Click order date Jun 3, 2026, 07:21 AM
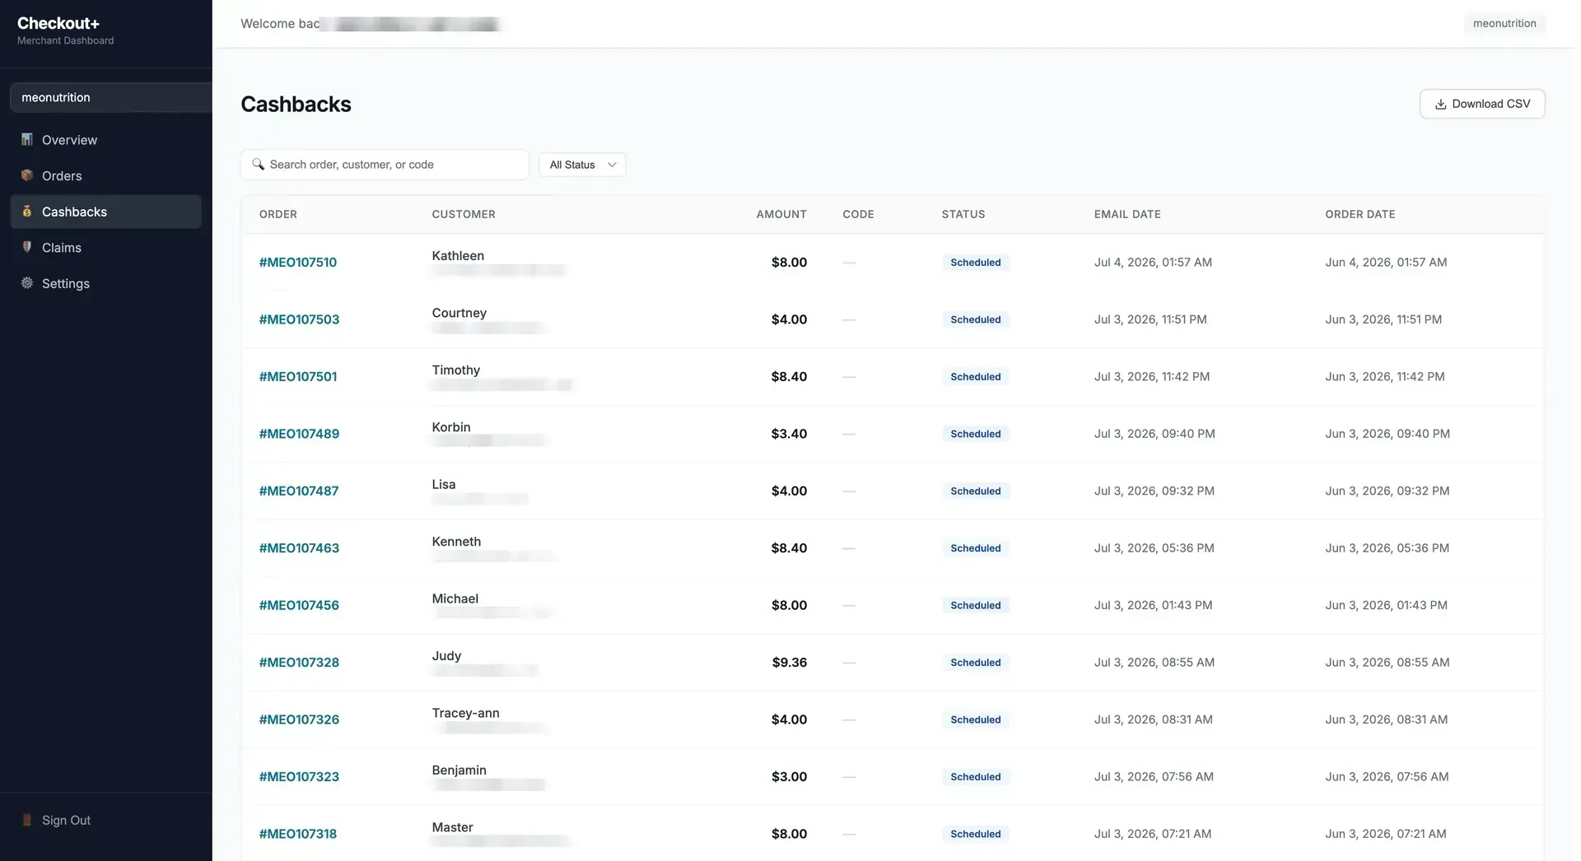The width and height of the screenshot is (1581, 861). tap(1386, 834)
